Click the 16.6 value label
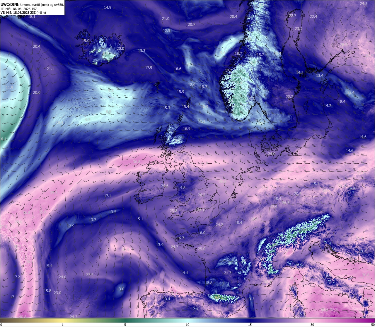Viewport: 375px width, 327px height. tap(178, 69)
